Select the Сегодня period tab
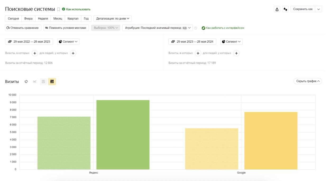The width and height of the screenshot is (331, 181). click(x=13, y=19)
